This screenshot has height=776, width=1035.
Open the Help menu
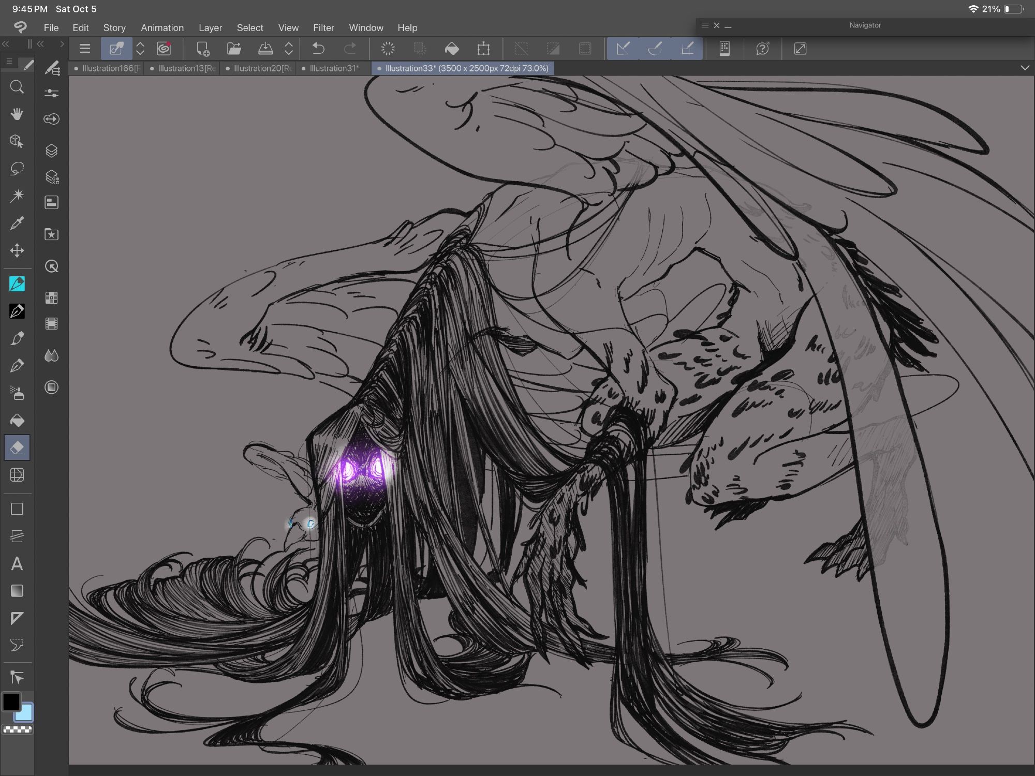(407, 27)
